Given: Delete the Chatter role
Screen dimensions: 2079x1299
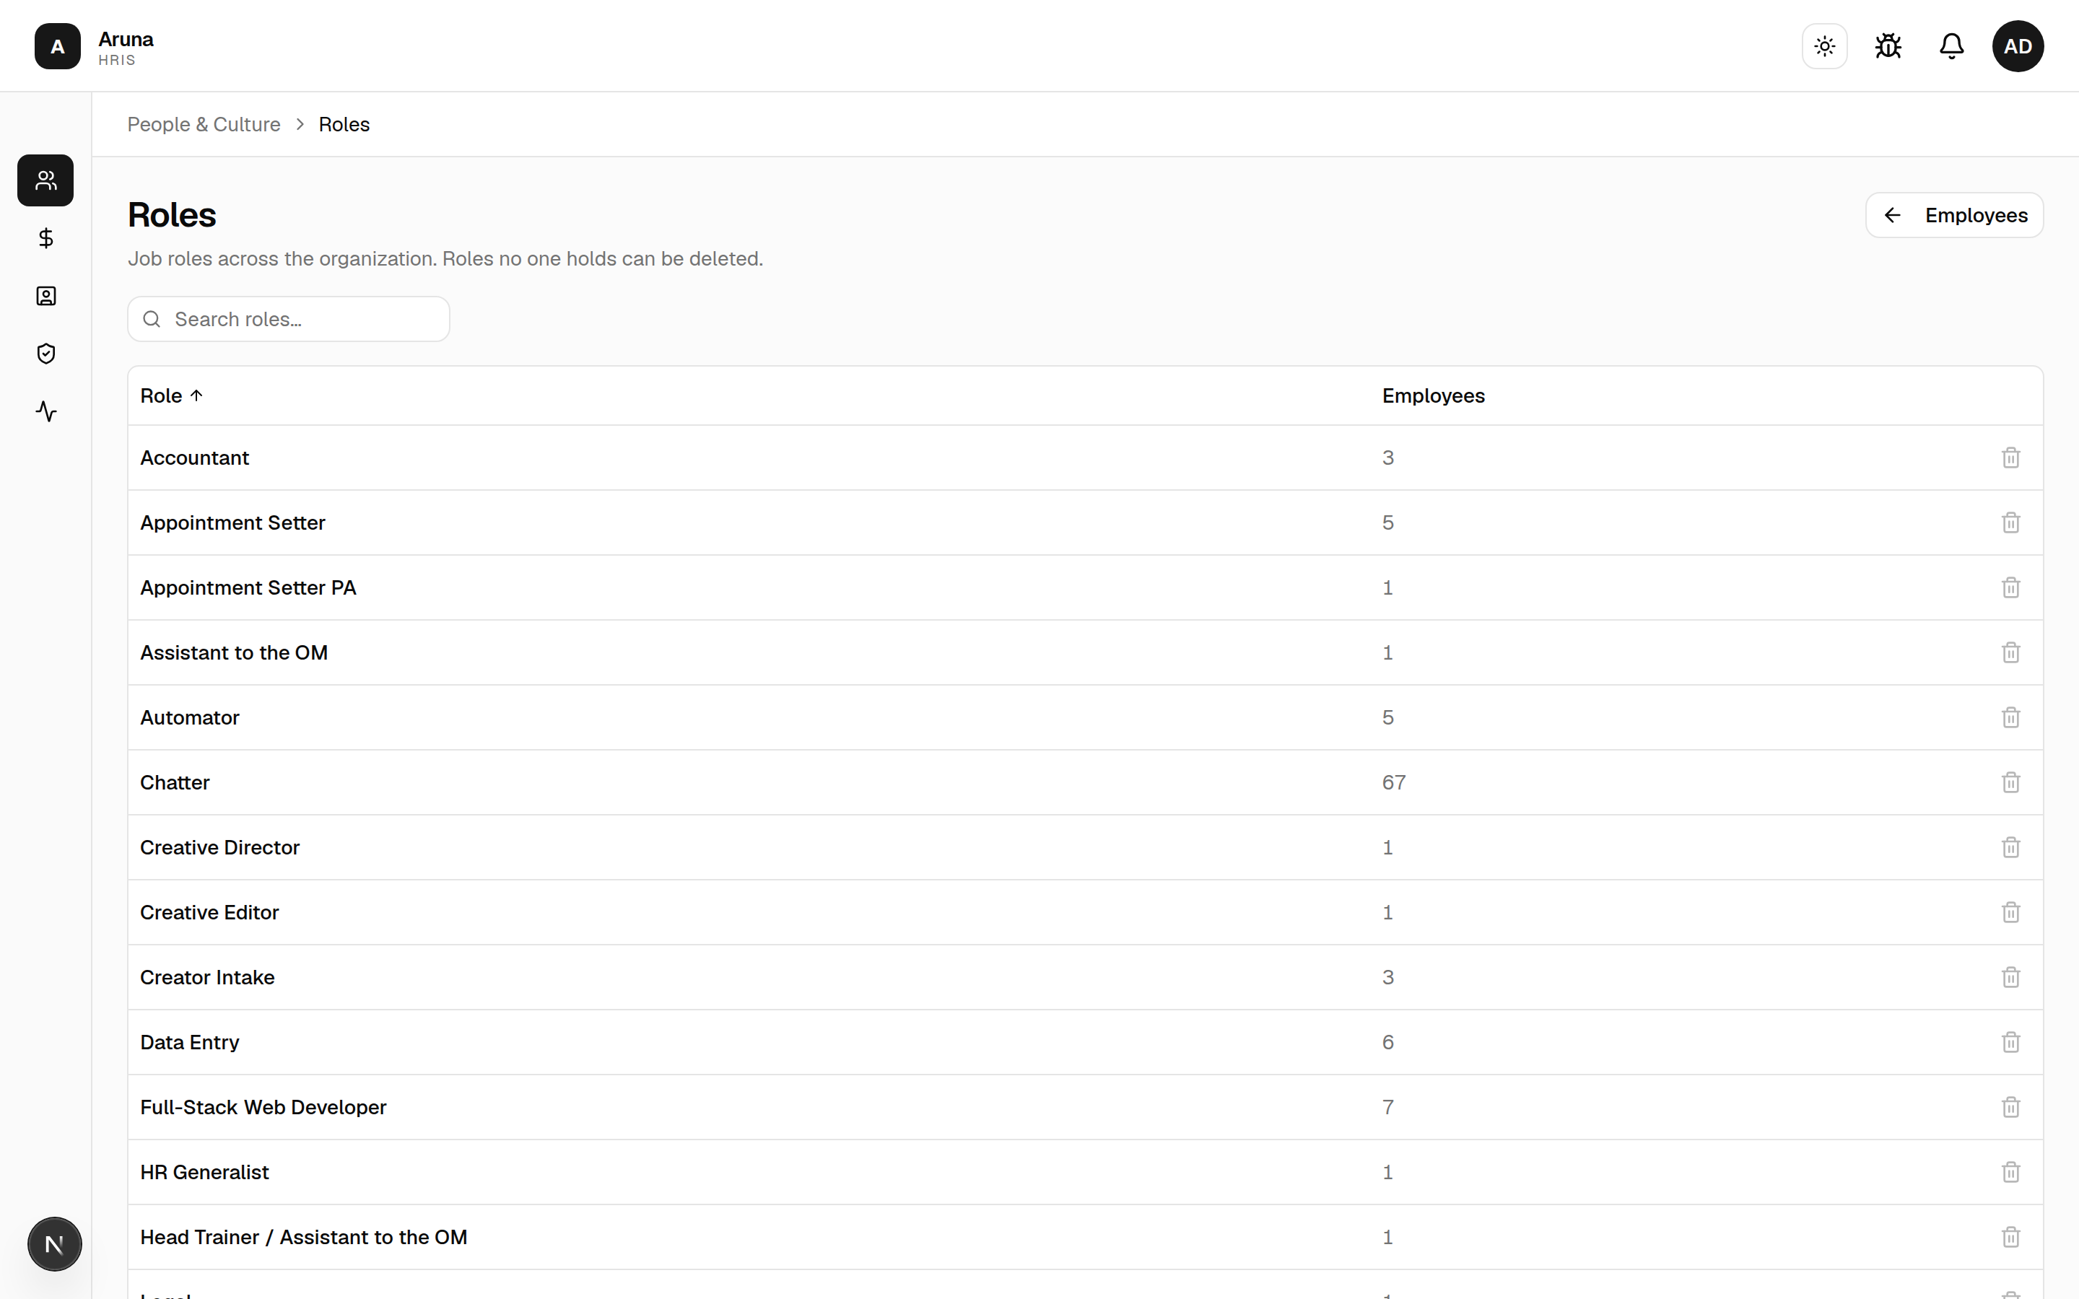Looking at the screenshot, I should point(2010,783).
